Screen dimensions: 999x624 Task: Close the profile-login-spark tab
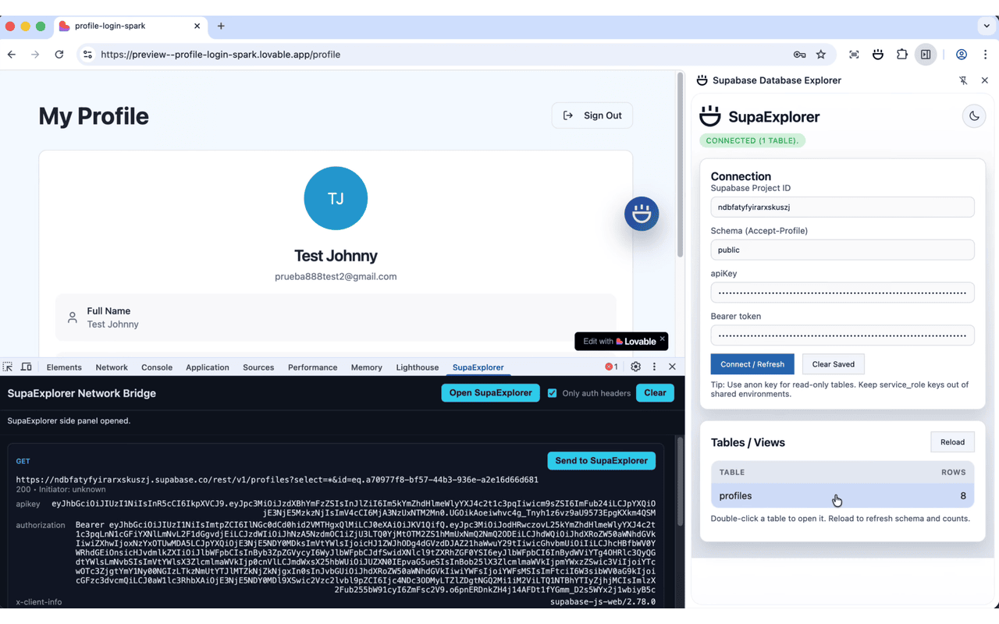197,26
